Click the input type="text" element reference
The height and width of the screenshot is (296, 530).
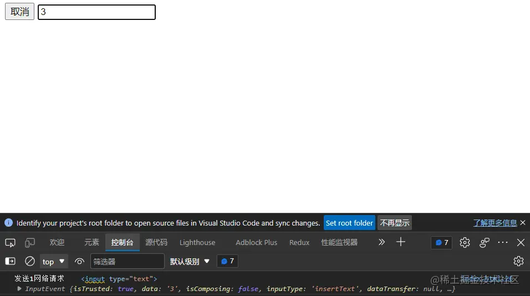coord(119,279)
